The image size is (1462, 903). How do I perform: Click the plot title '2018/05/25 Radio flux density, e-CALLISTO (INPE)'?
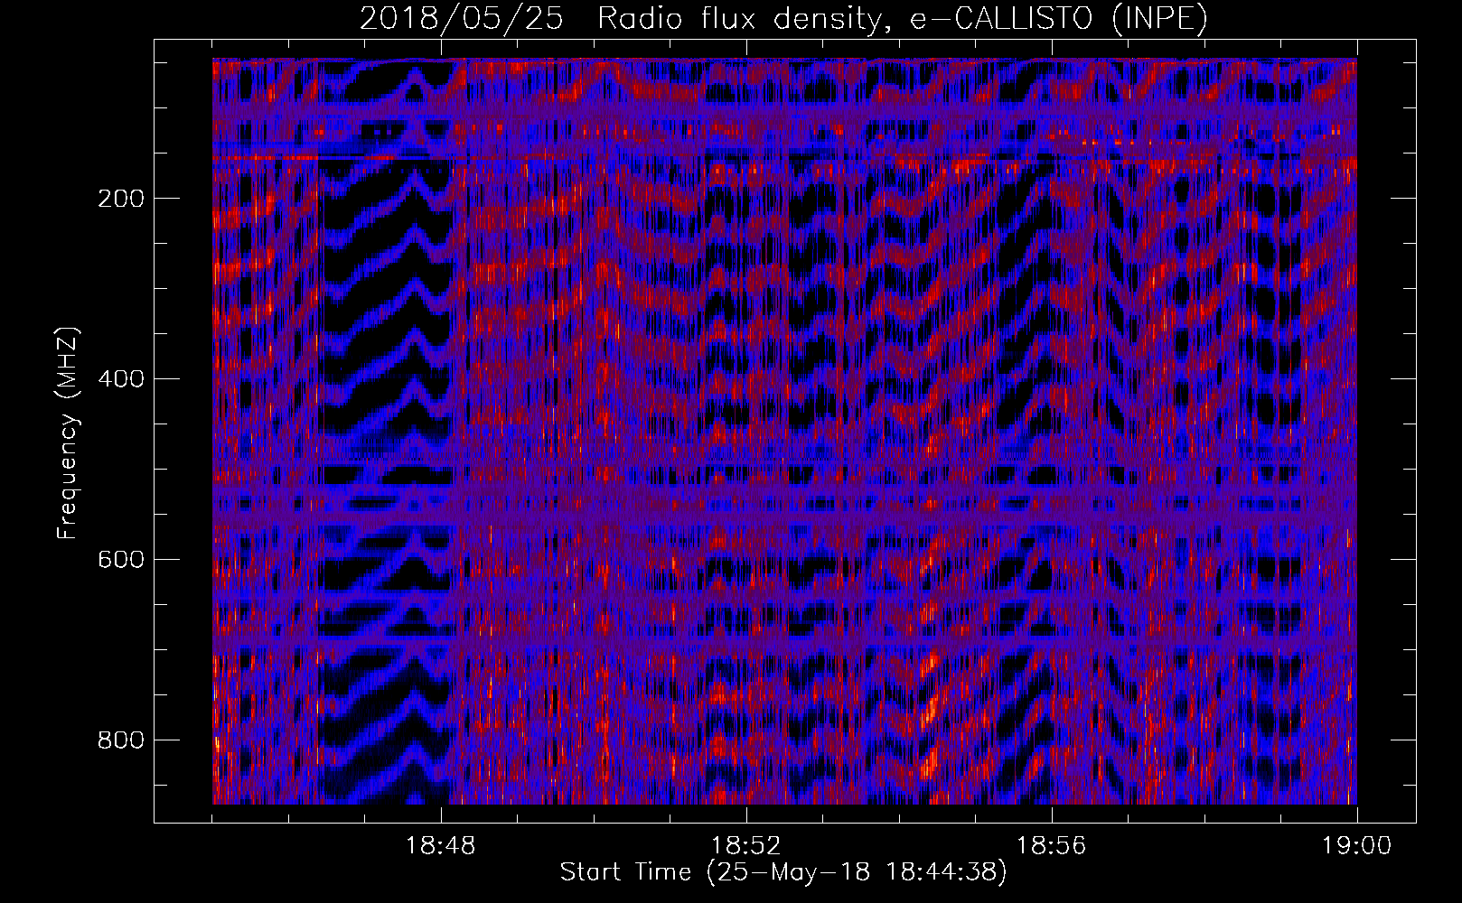(x=783, y=19)
